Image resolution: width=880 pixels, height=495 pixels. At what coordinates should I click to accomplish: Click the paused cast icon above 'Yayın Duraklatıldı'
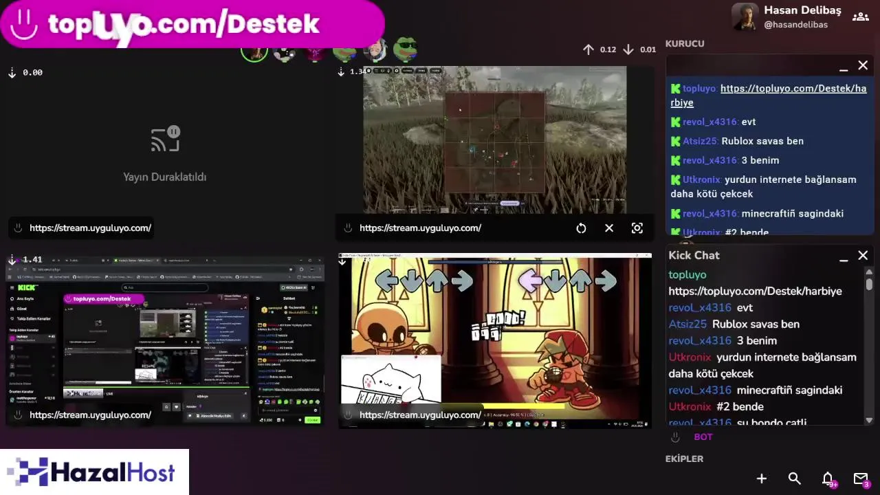(x=165, y=140)
